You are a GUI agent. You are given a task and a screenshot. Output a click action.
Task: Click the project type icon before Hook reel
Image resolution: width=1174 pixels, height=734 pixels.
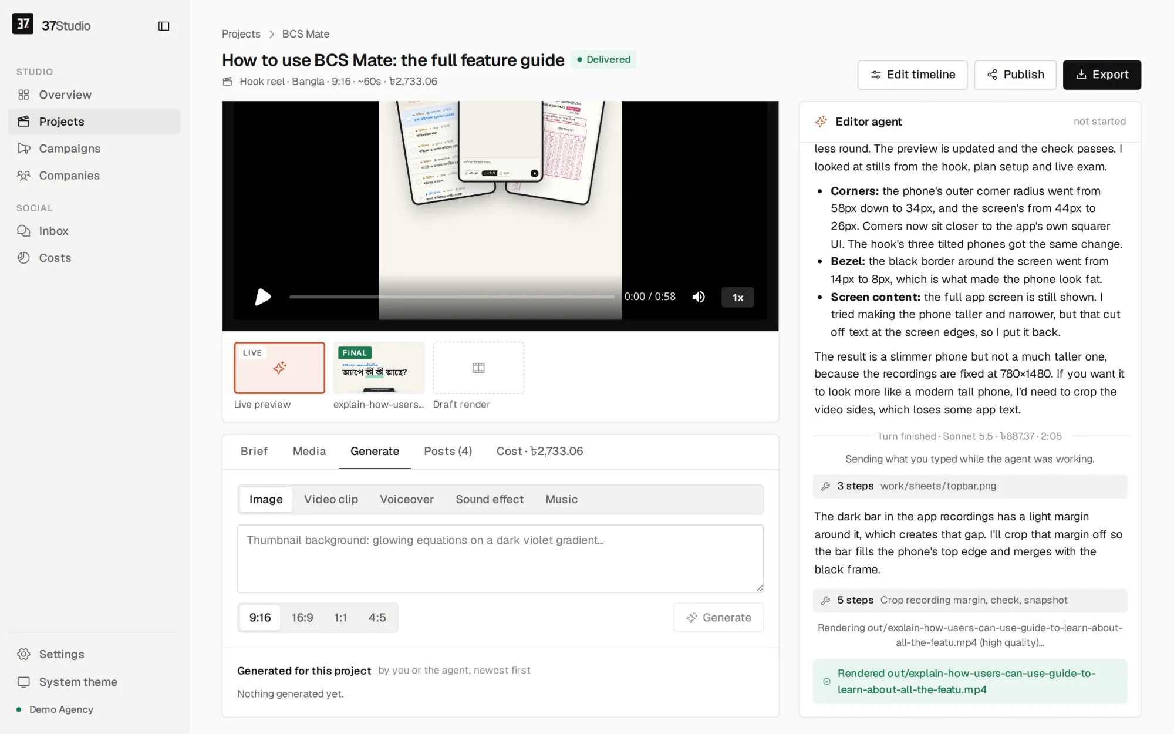click(x=228, y=82)
